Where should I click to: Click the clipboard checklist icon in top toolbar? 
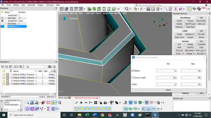pyautogui.click(x=104, y=9)
